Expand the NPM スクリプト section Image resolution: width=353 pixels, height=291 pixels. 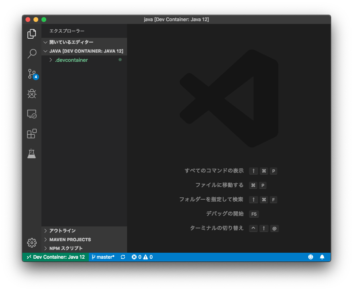84,248
